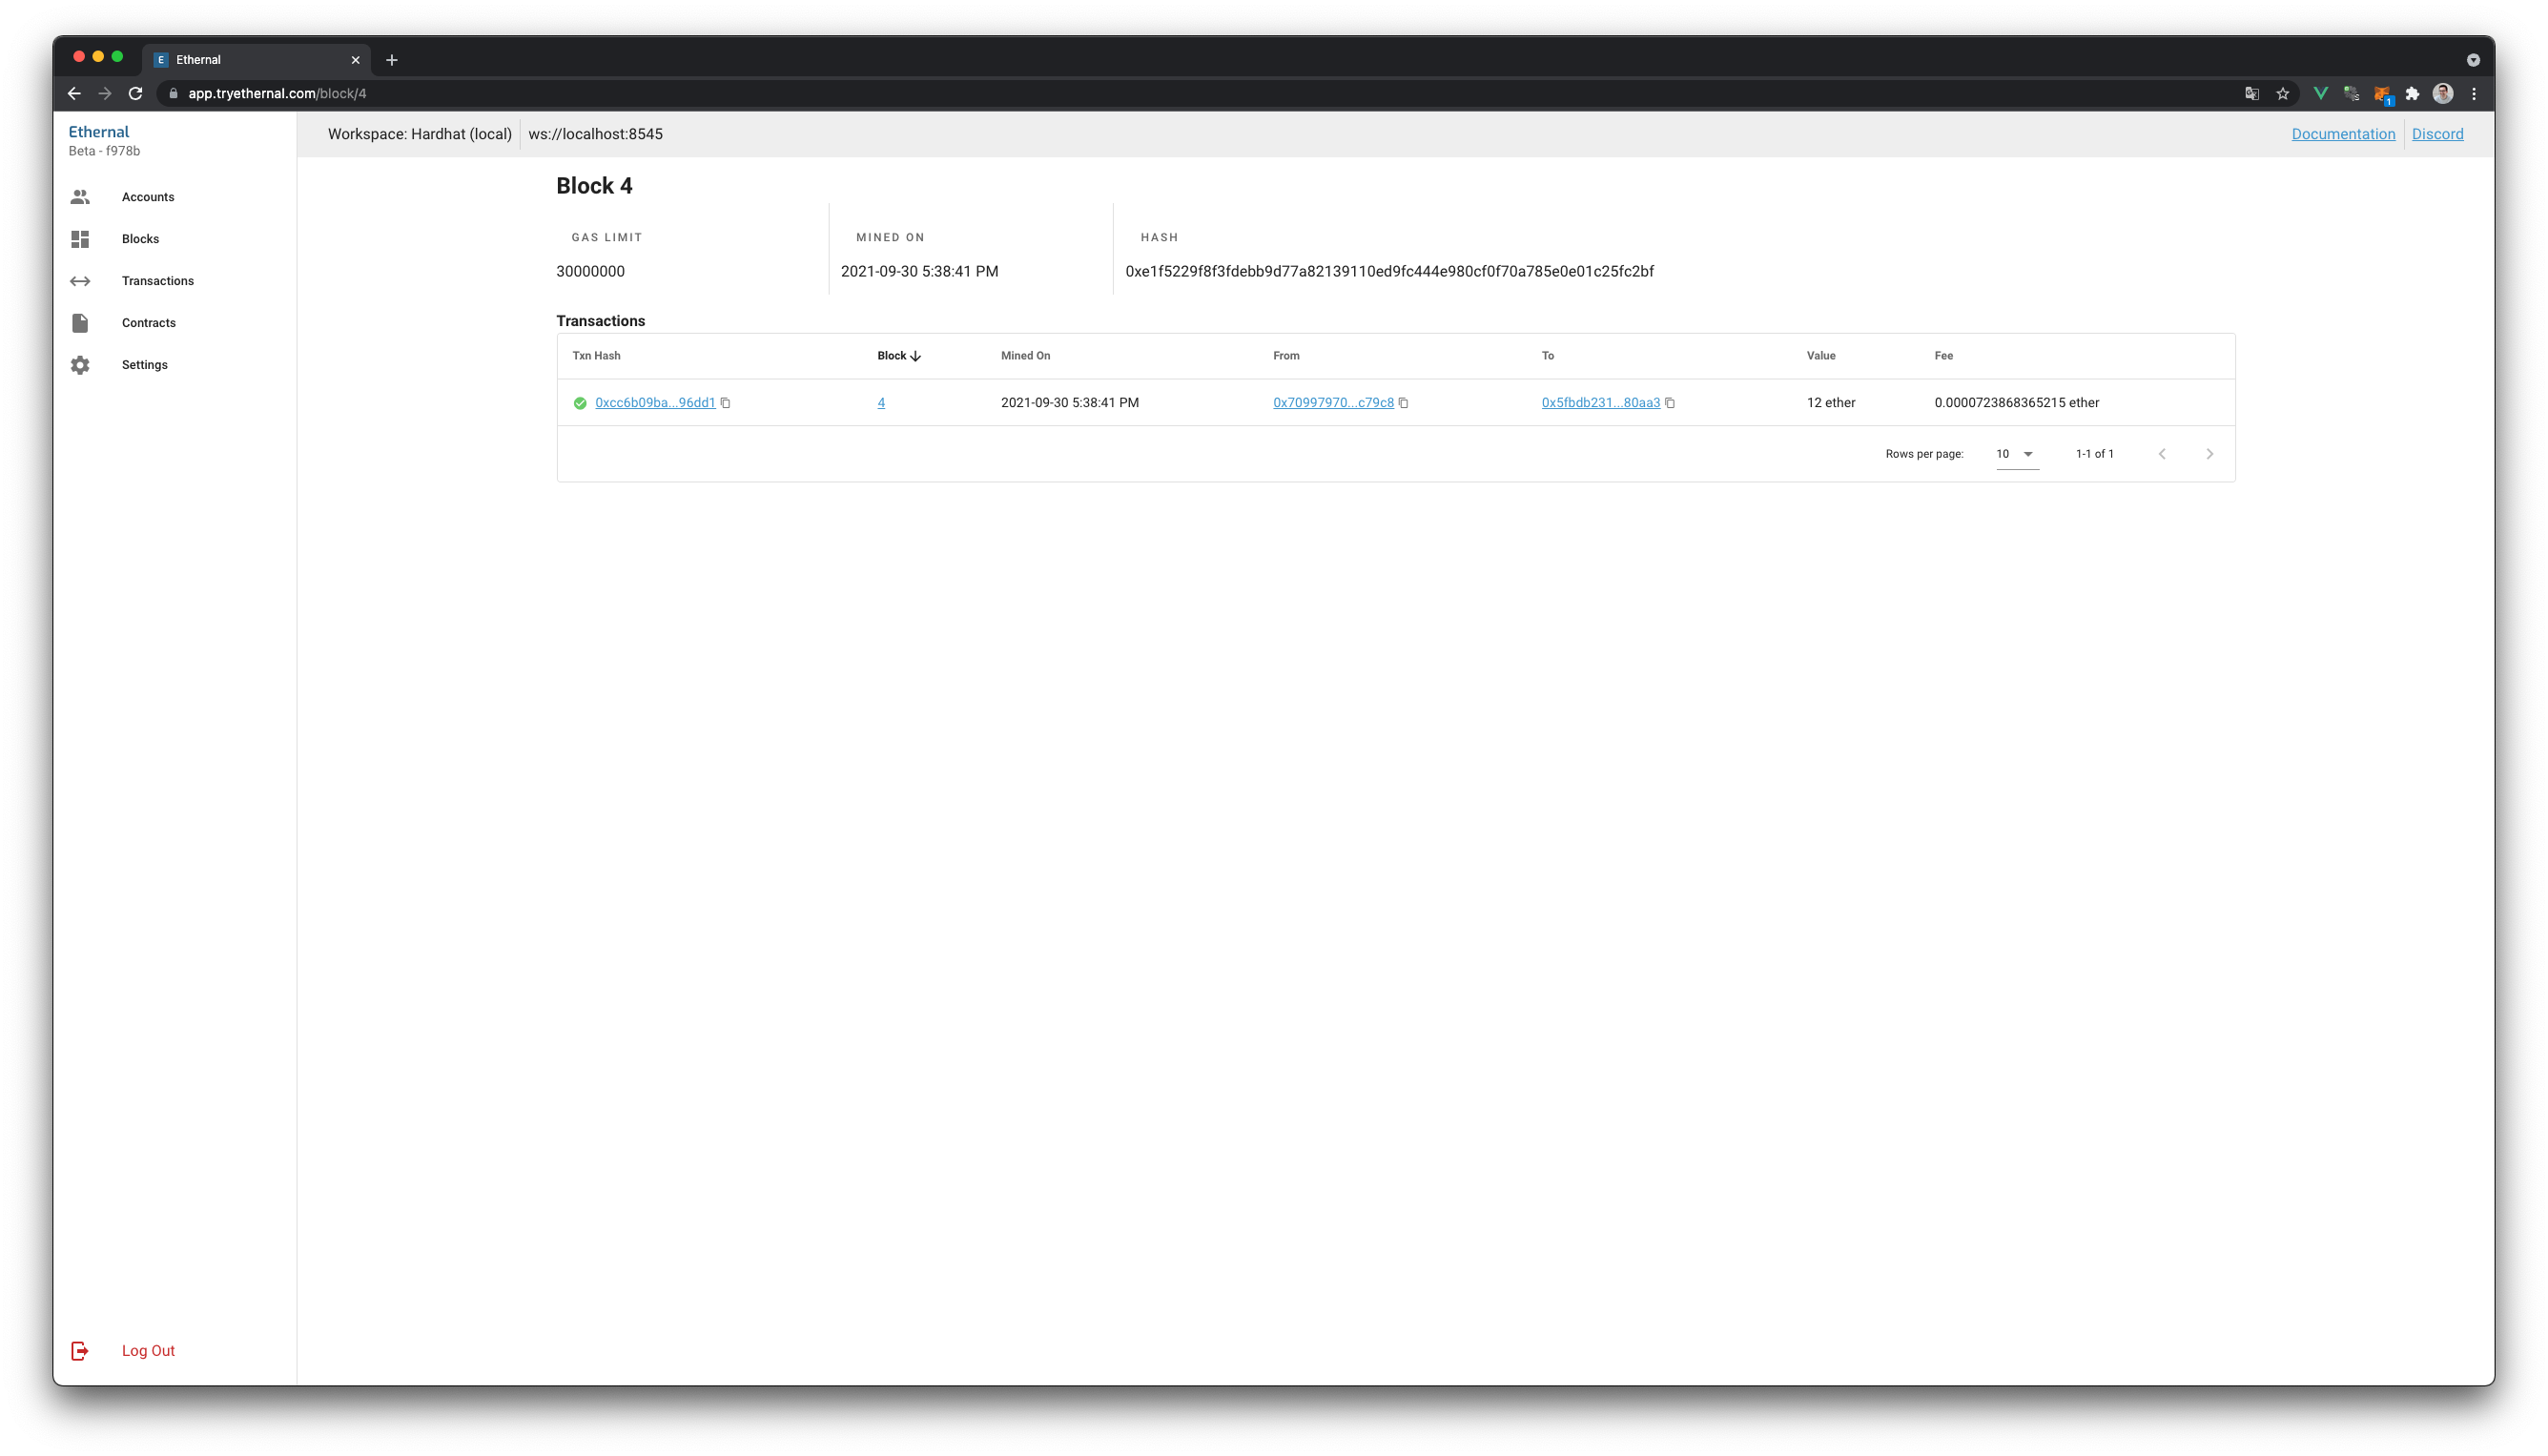Screen dimensions: 2548x1456
Task: Open the Blocks sidebar section
Action: point(140,239)
